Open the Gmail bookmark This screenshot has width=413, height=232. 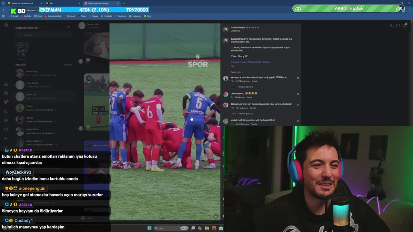(14, 16)
